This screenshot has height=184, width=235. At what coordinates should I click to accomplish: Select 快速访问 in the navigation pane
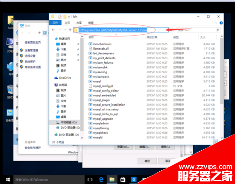pos(64,38)
